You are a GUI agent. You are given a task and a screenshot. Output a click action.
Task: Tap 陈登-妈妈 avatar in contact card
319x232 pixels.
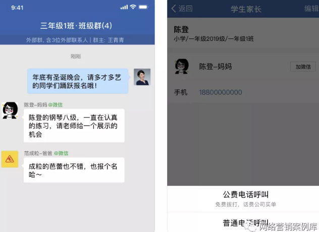pos(182,66)
